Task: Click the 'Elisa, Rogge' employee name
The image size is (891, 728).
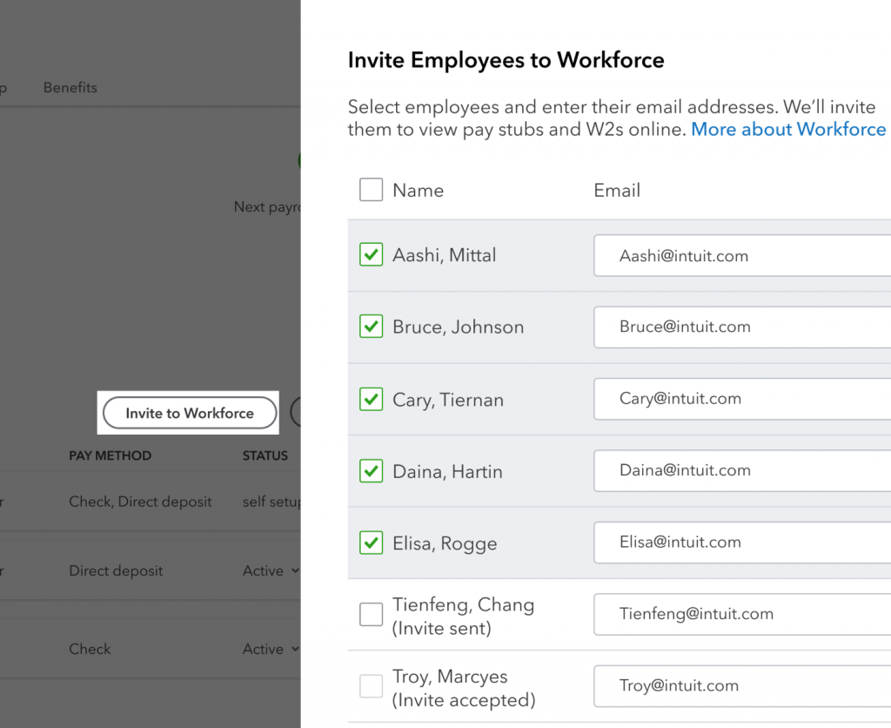Action: 445,543
